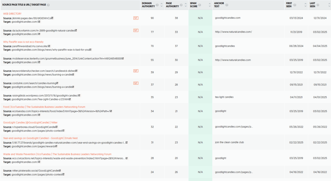Click NF badge on jikininki.pages.dev row
Viewport: 331px width, 181px height.
click(x=136, y=18)
